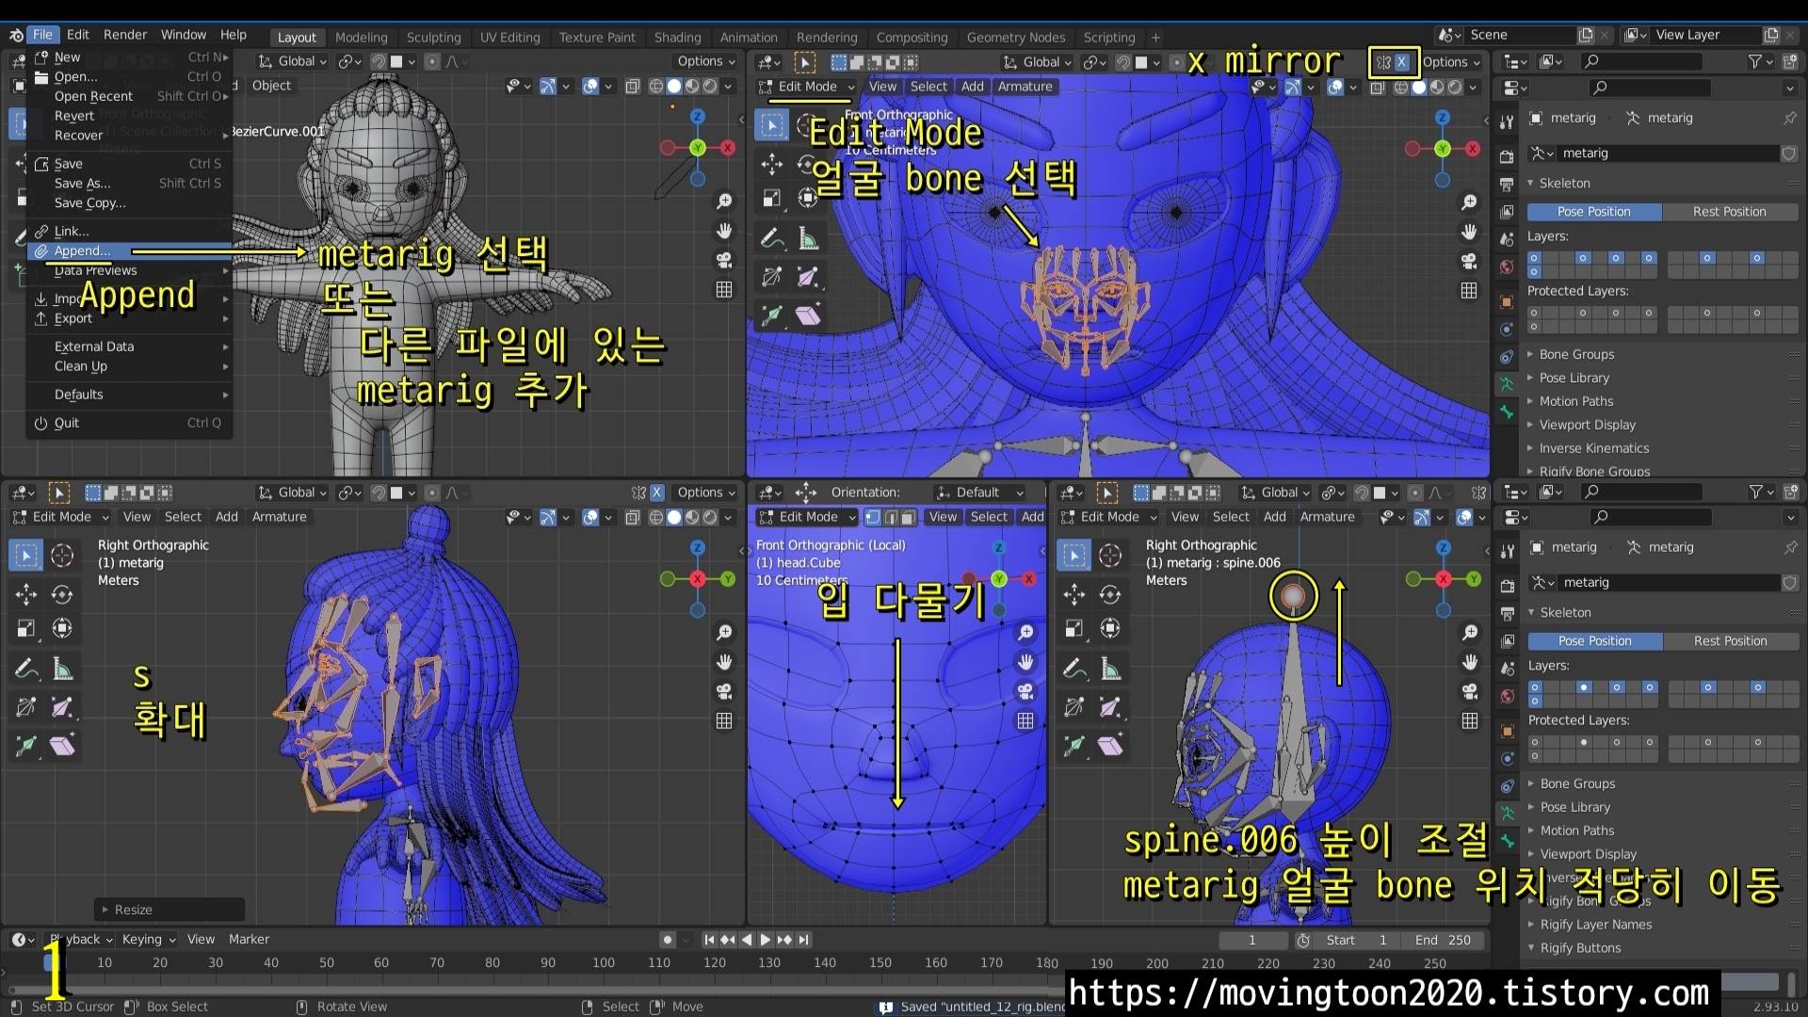
Task: Click Play animation button in timeline
Action: [x=765, y=940]
